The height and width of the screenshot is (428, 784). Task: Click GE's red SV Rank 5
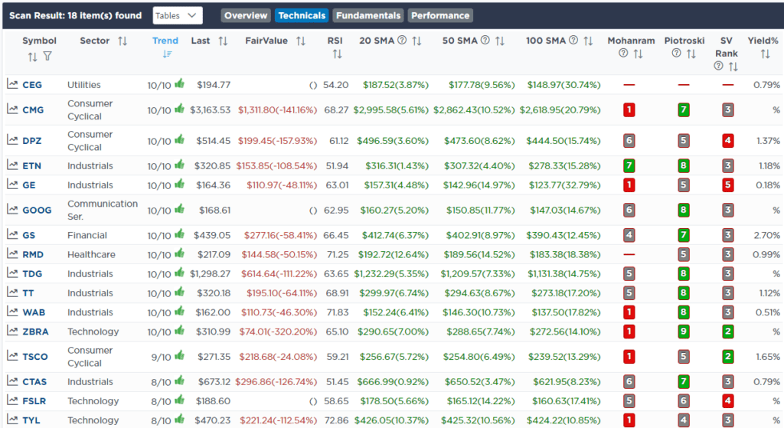pos(727,185)
